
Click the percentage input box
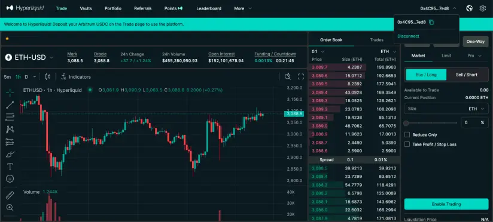tap(474, 122)
